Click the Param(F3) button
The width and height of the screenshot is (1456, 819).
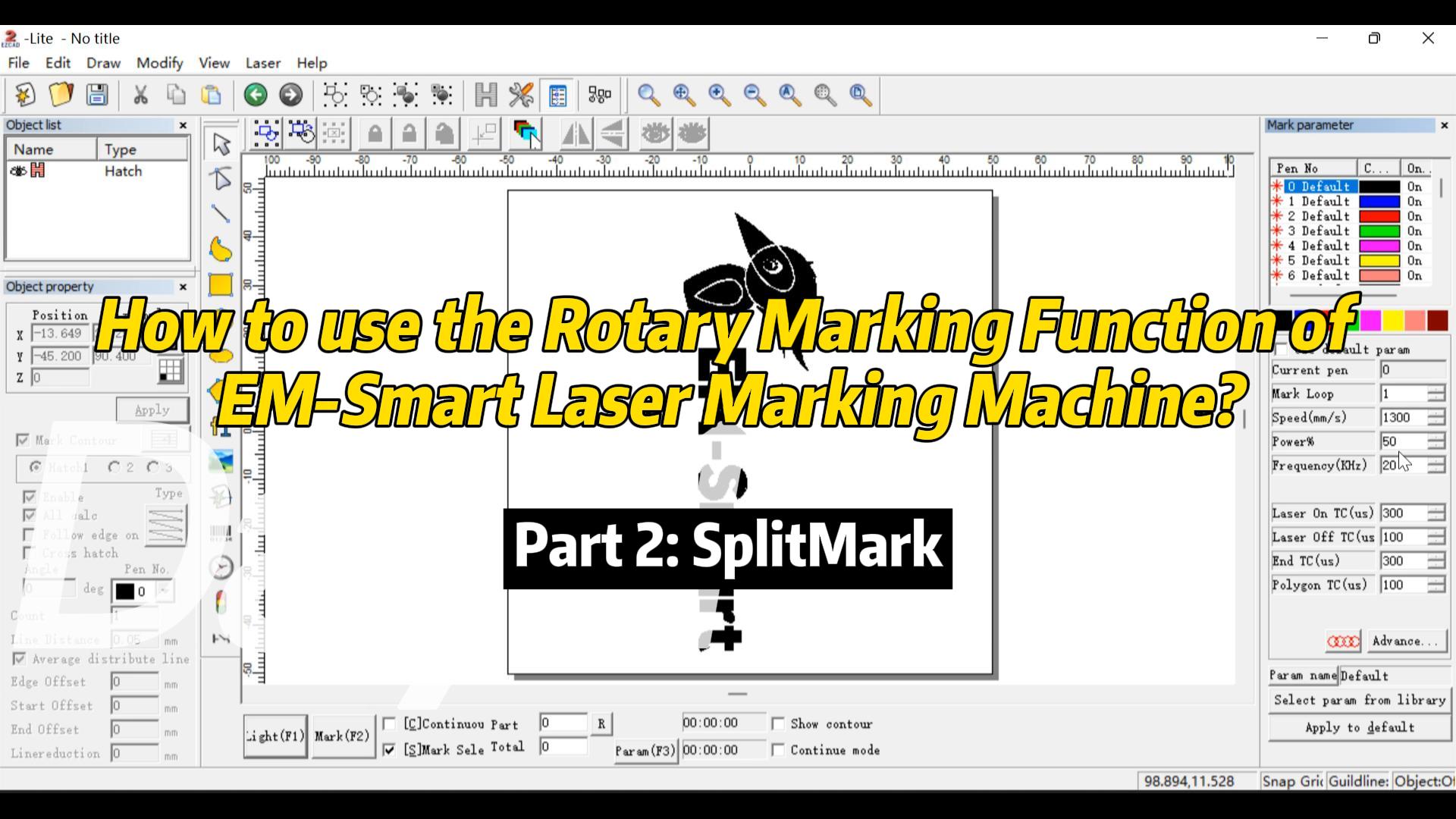645,751
